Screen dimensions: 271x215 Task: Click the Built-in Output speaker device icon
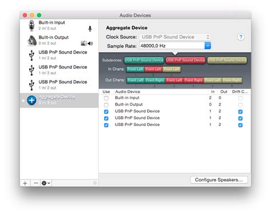32,40
